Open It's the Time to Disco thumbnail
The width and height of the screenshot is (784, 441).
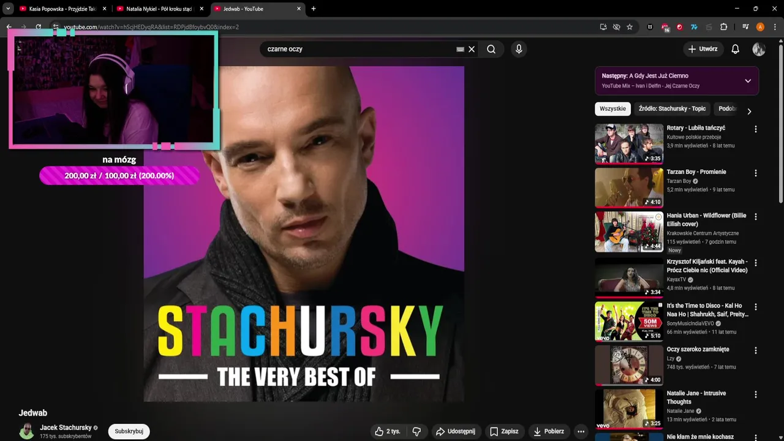point(629,320)
